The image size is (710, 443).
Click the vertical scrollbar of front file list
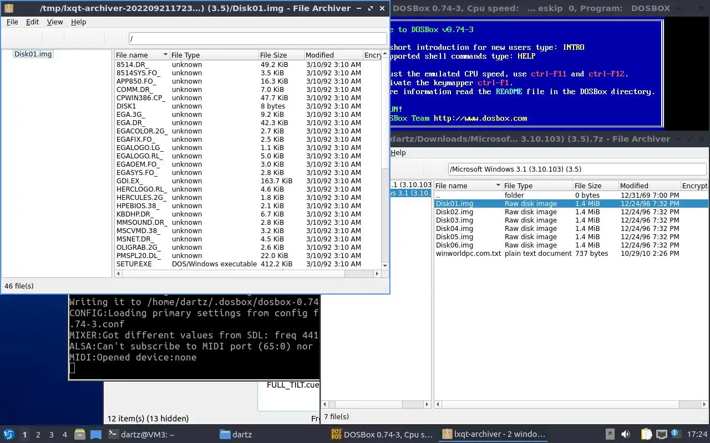(384, 161)
